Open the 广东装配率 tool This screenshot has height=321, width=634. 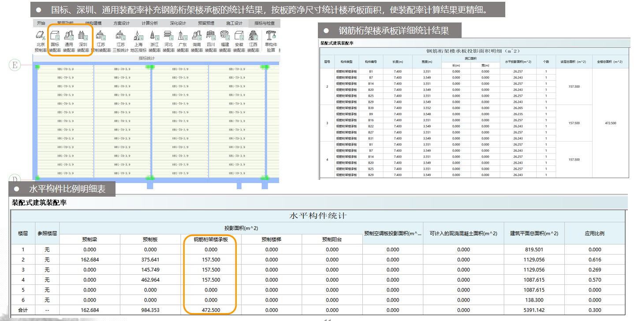pyautogui.click(x=183, y=36)
